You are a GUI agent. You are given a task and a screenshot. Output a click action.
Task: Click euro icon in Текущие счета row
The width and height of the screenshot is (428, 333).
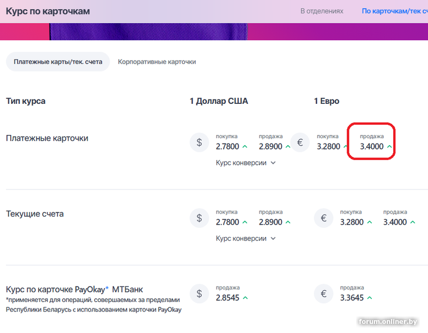(324, 218)
